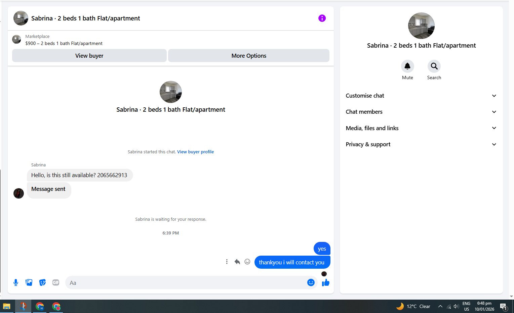
Task: Open volume control in system tray
Action: [x=456, y=306]
